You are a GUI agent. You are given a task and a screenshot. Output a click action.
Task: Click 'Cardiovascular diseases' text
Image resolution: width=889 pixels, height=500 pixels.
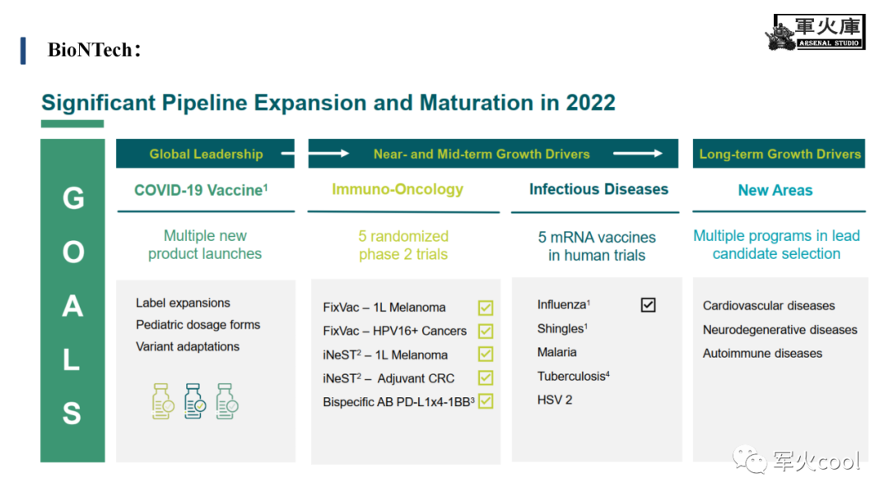point(768,306)
